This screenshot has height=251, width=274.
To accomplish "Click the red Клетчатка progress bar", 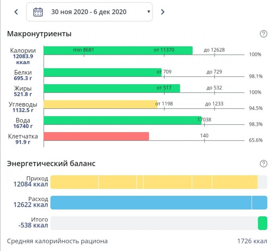I will (96, 136).
